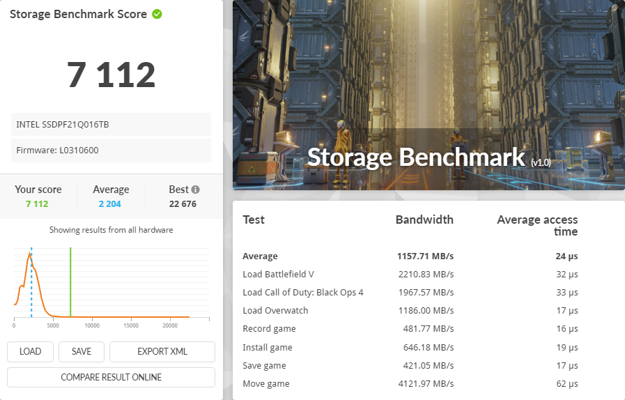Click the Bandwidth column header
This screenshot has width=625, height=400.
pyautogui.click(x=424, y=220)
